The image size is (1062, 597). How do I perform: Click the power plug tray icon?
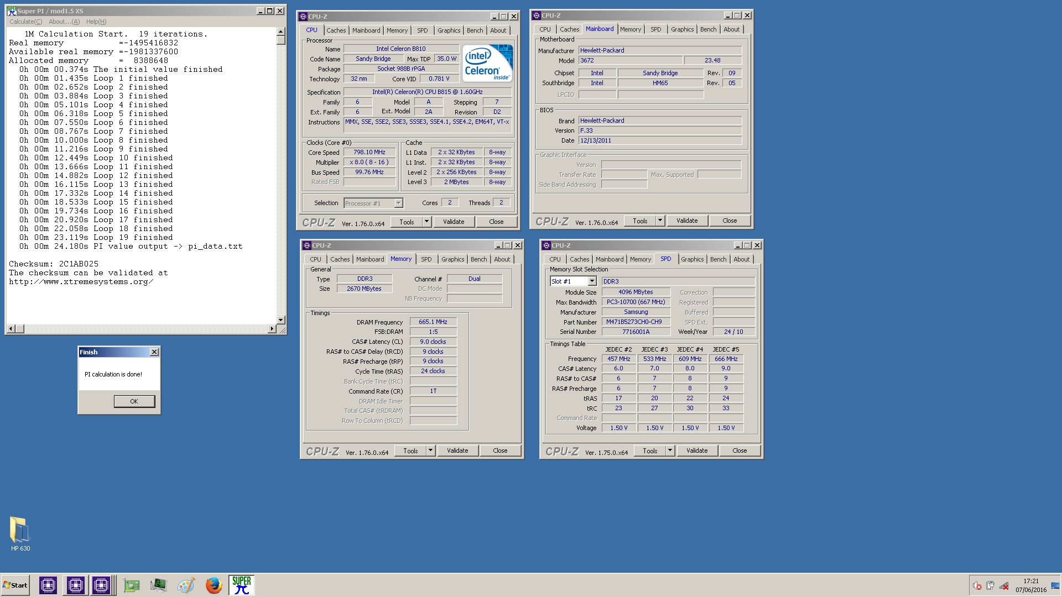(x=990, y=586)
